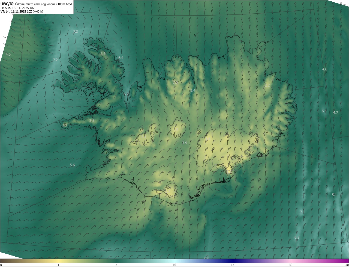Click the 2.2 value label in northeast Iceland
349x267 pixels.
[267, 85]
